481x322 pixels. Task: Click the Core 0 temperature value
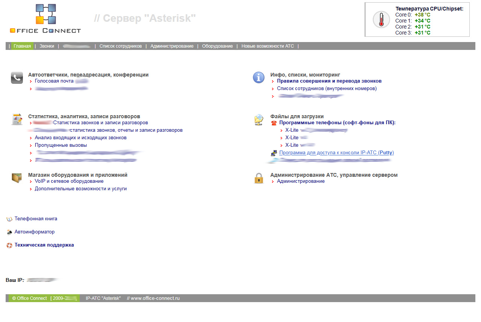coord(422,15)
